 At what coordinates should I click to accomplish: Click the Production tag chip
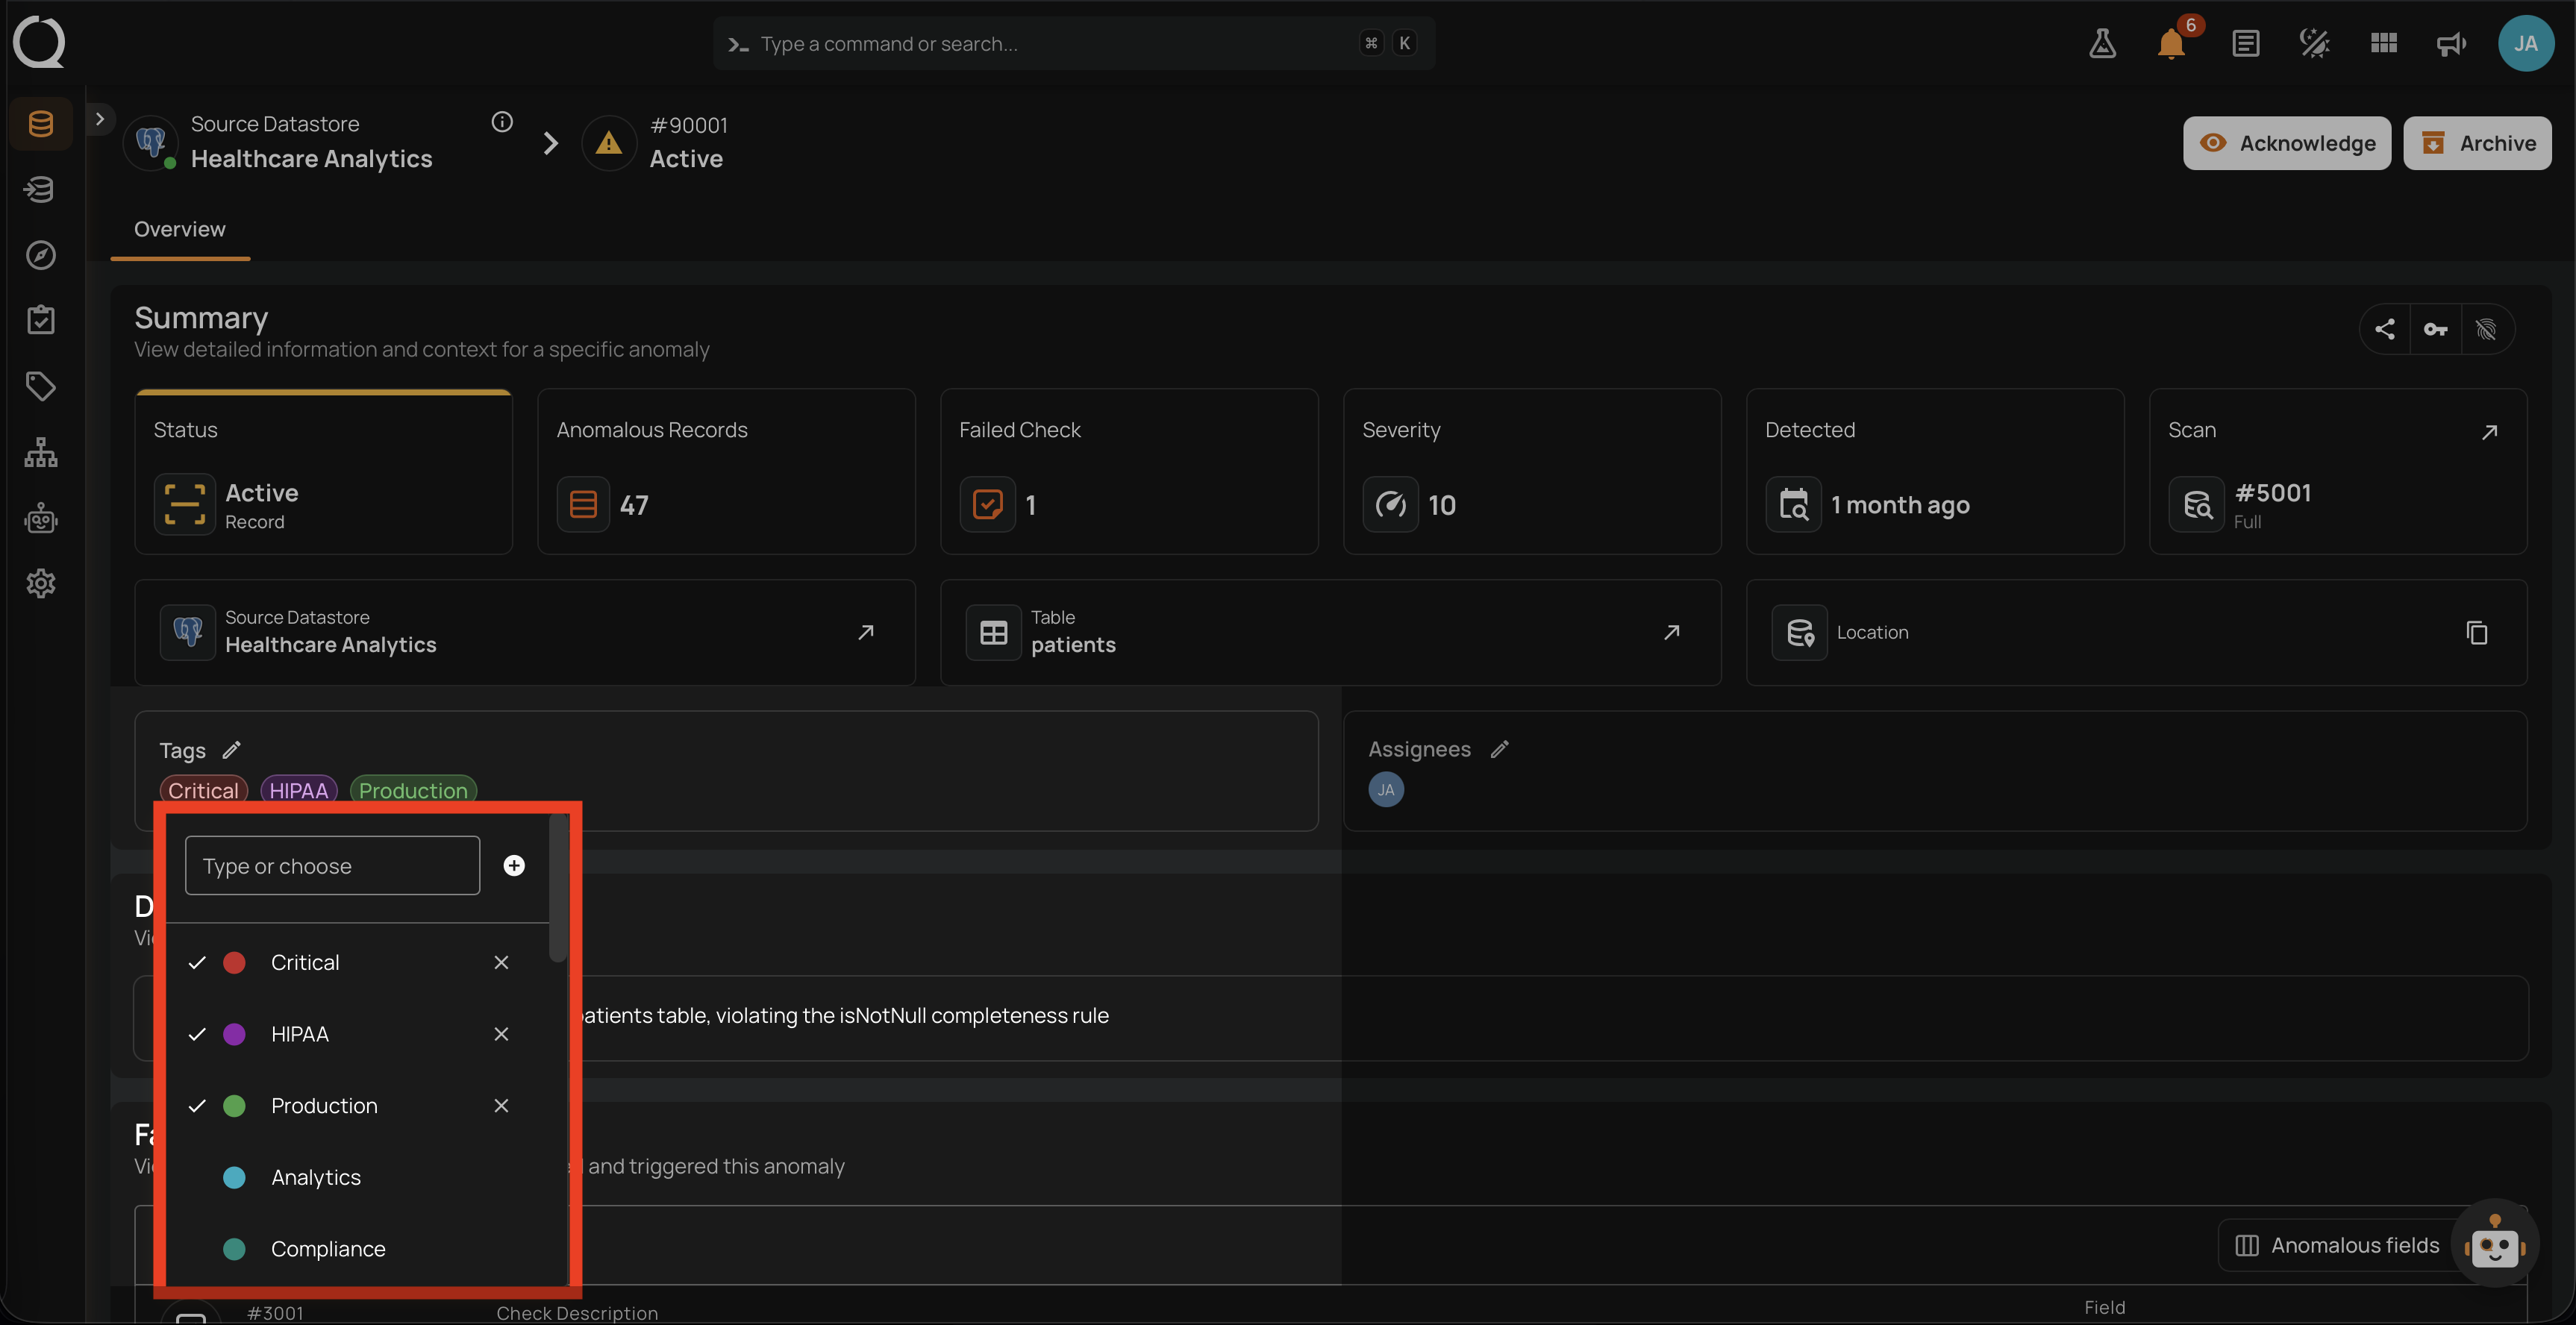coord(413,790)
